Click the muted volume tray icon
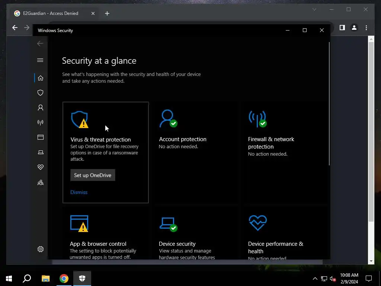Viewport: 381px width, 286px height. coord(333,279)
